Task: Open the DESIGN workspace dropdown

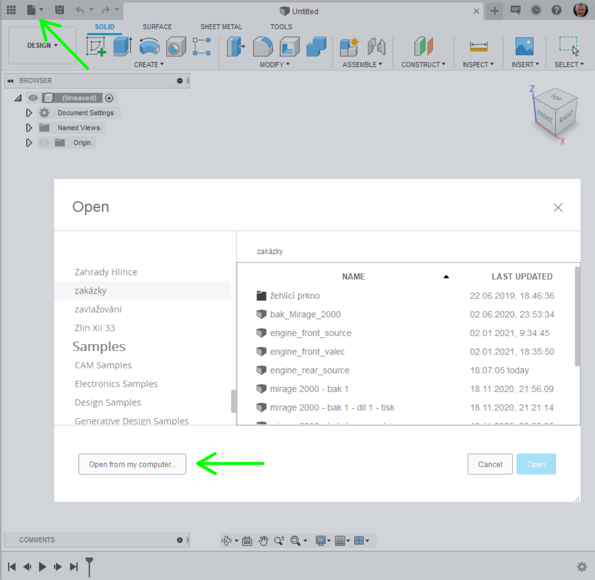Action: 42,46
